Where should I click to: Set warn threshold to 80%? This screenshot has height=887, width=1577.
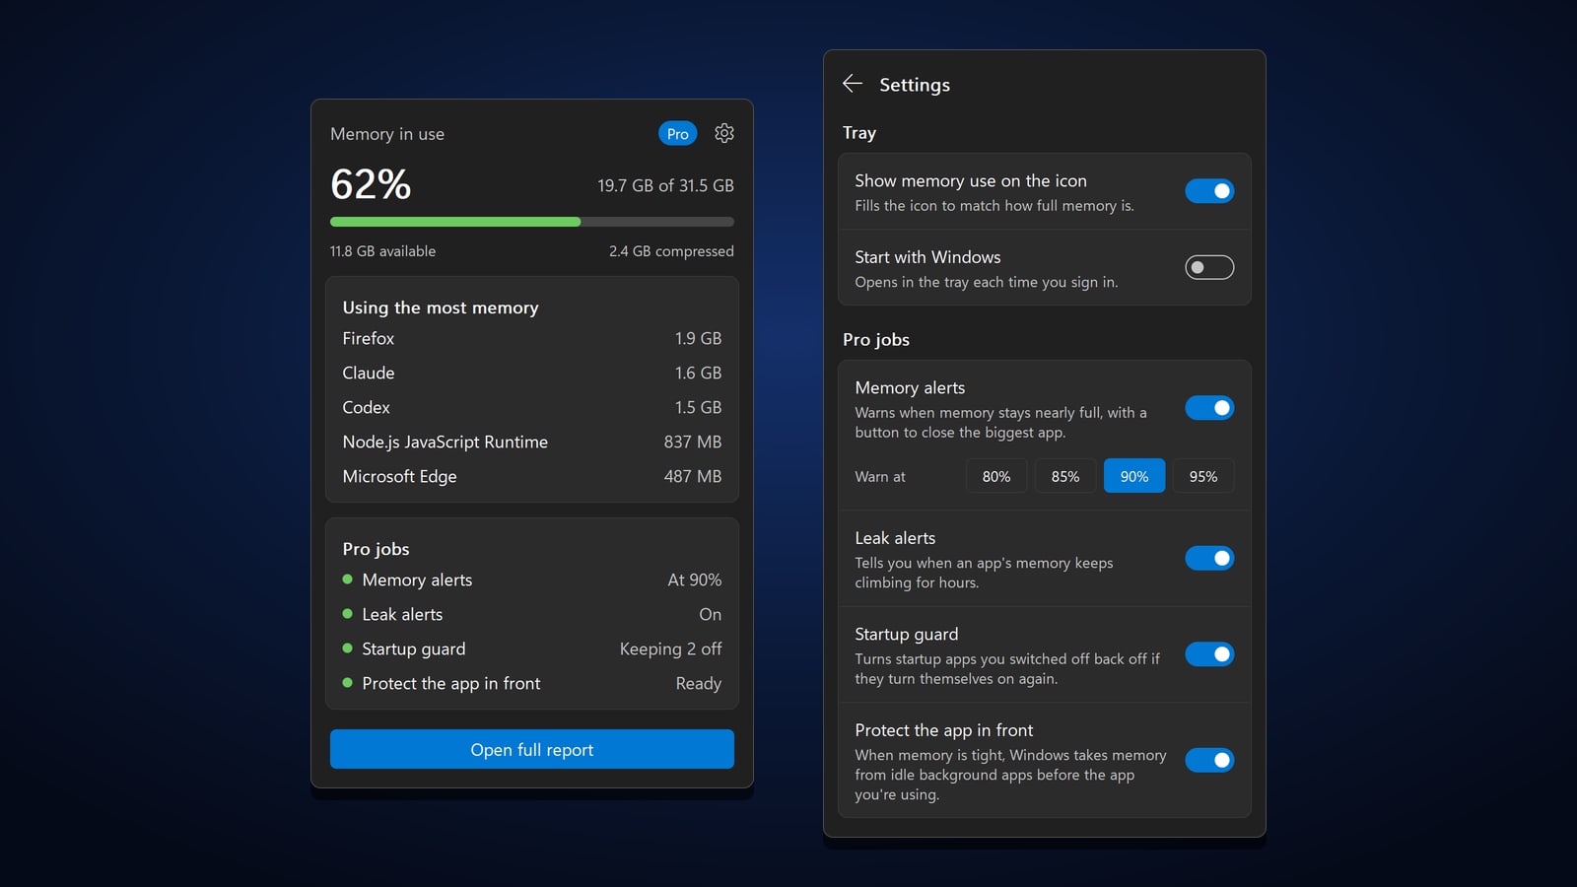pyautogui.click(x=996, y=476)
